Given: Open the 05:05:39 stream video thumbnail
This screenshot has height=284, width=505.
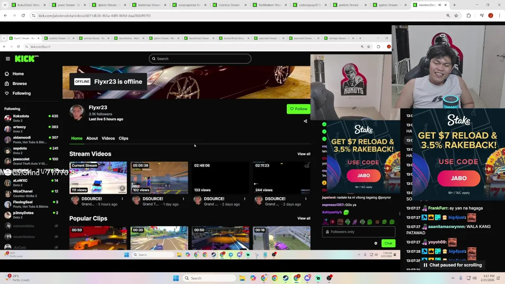Looking at the screenshot, I should pos(159,177).
